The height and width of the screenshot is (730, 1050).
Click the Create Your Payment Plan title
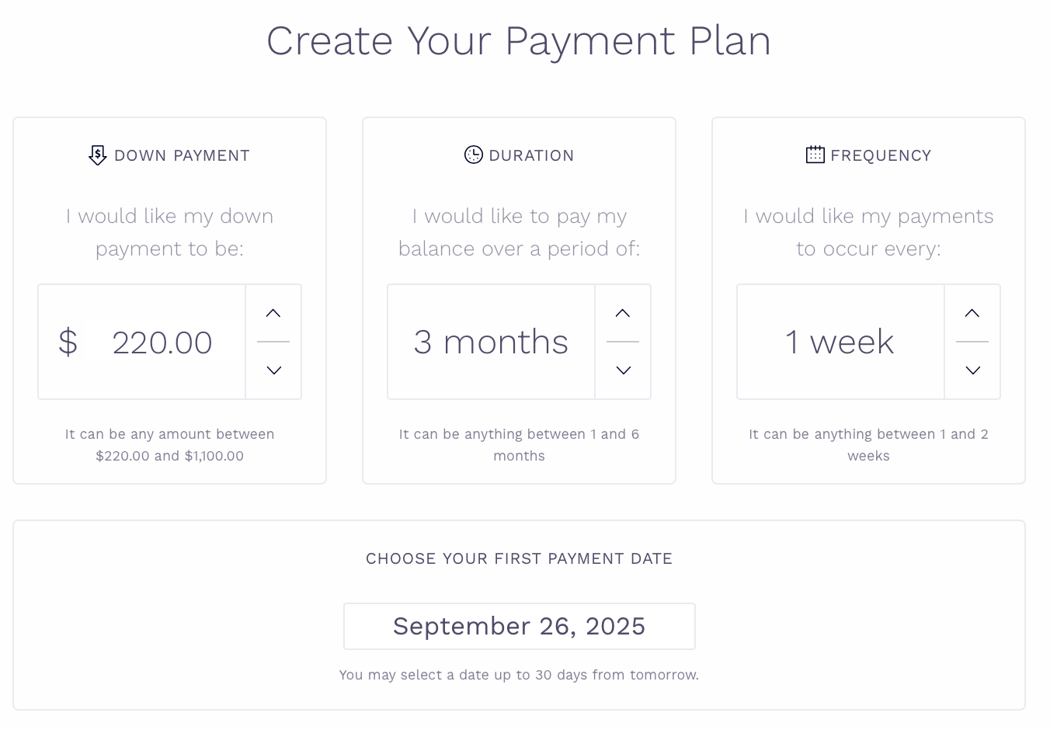(519, 41)
